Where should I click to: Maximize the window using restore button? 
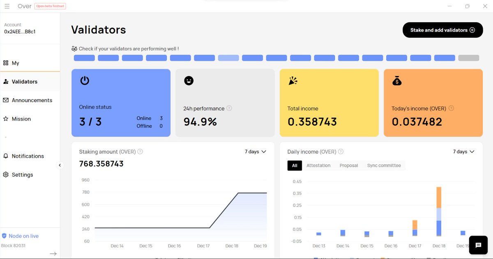(468, 6)
